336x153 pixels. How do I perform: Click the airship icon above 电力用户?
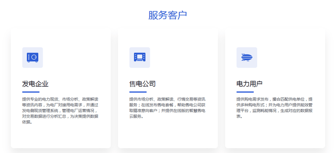point(247,57)
